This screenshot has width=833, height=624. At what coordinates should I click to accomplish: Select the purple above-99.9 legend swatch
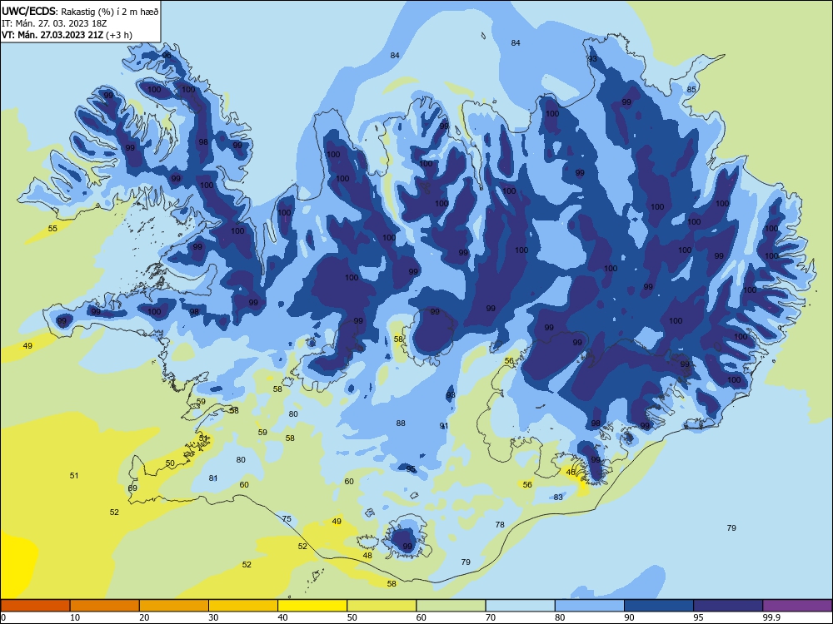click(797, 606)
